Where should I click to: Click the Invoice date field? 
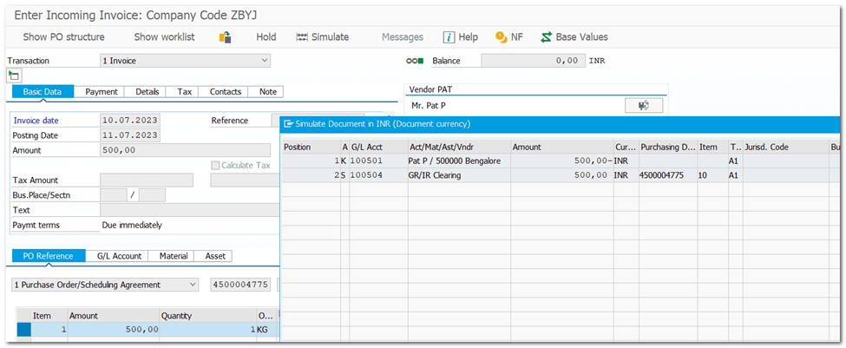coord(129,121)
